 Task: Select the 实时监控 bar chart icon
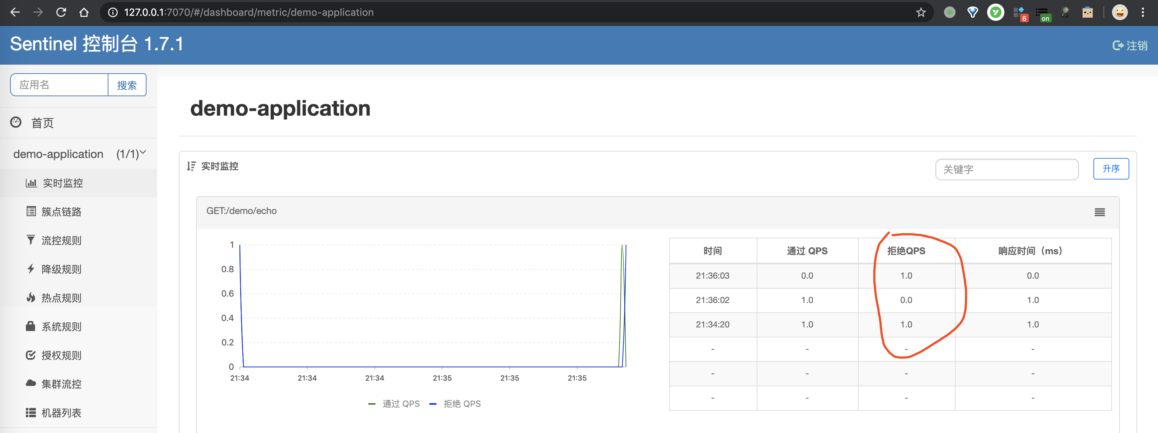31,183
